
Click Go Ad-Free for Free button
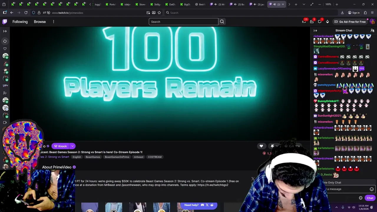point(350,22)
